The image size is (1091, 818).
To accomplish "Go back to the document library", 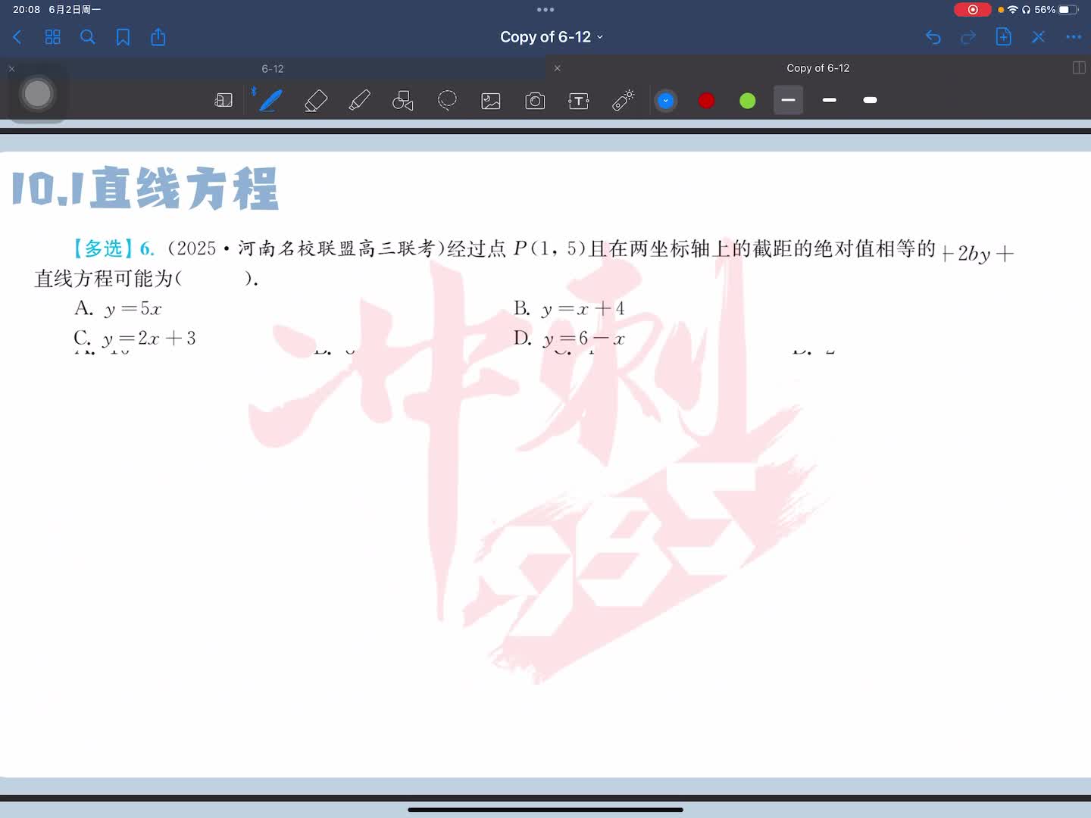I will point(18,37).
